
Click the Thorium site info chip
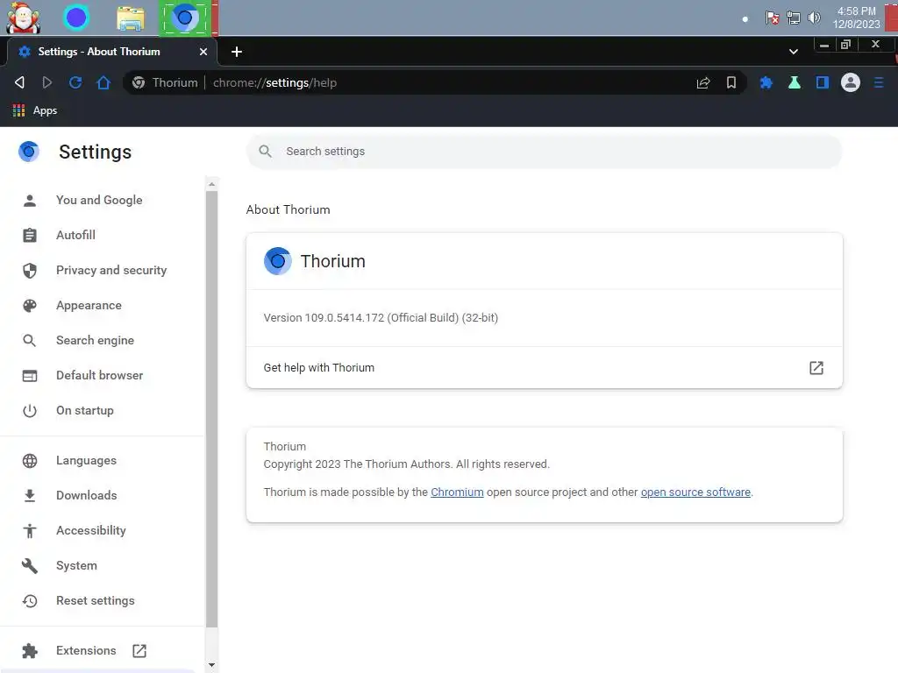(165, 82)
